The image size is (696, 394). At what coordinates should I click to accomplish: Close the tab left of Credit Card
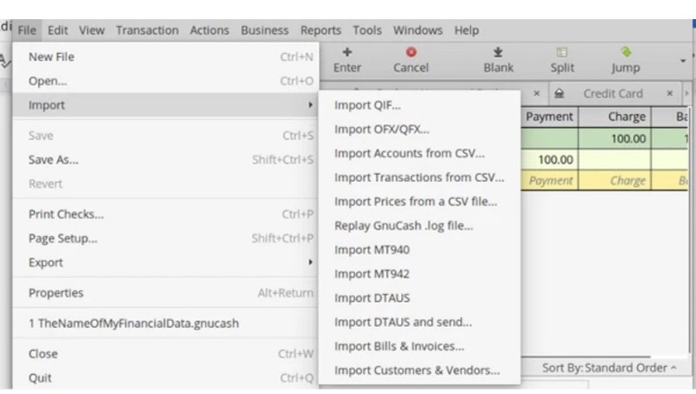tap(537, 93)
